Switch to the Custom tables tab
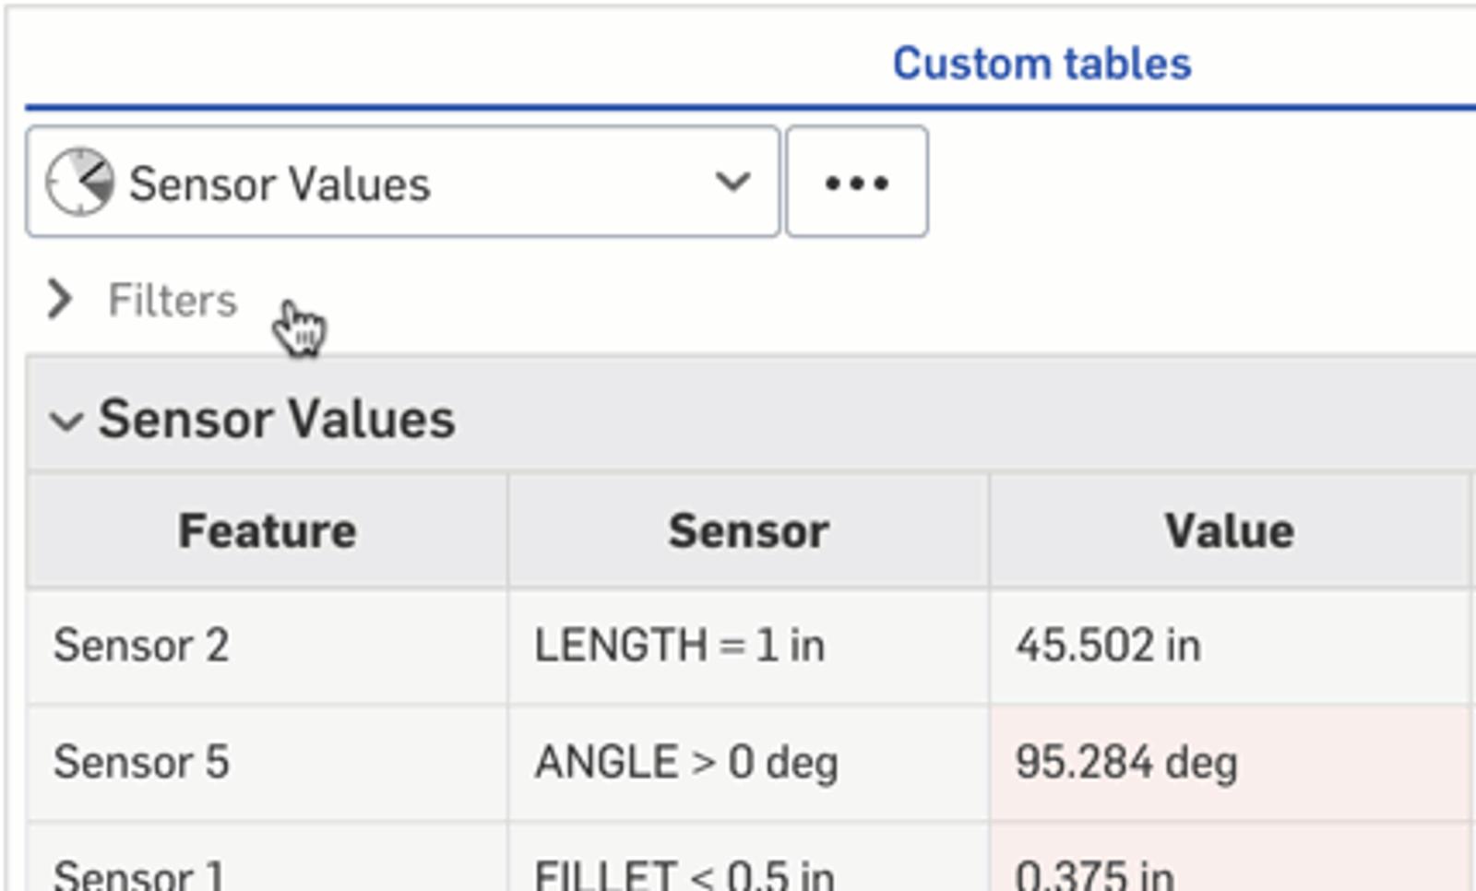This screenshot has width=1476, height=891. click(x=1042, y=64)
